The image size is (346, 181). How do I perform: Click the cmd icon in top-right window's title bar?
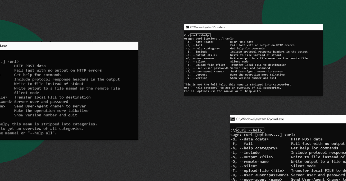pyautogui.click(x=187, y=27)
